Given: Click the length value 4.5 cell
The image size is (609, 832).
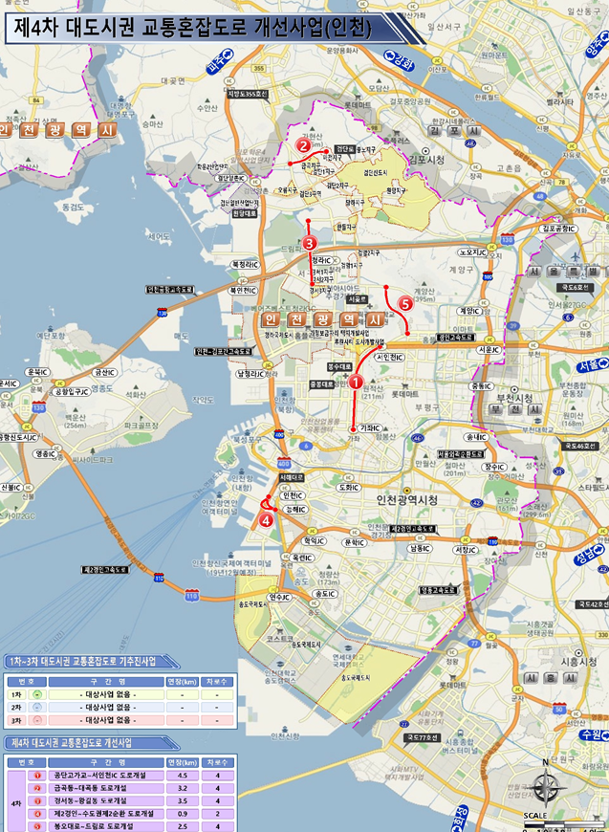Looking at the screenshot, I should 183,776.
